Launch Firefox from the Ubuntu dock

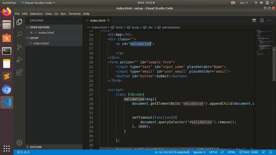[x=7, y=12]
